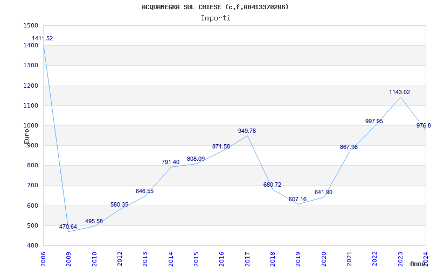Click x-axis year 2016
431x269 pixels.
tap(222, 259)
